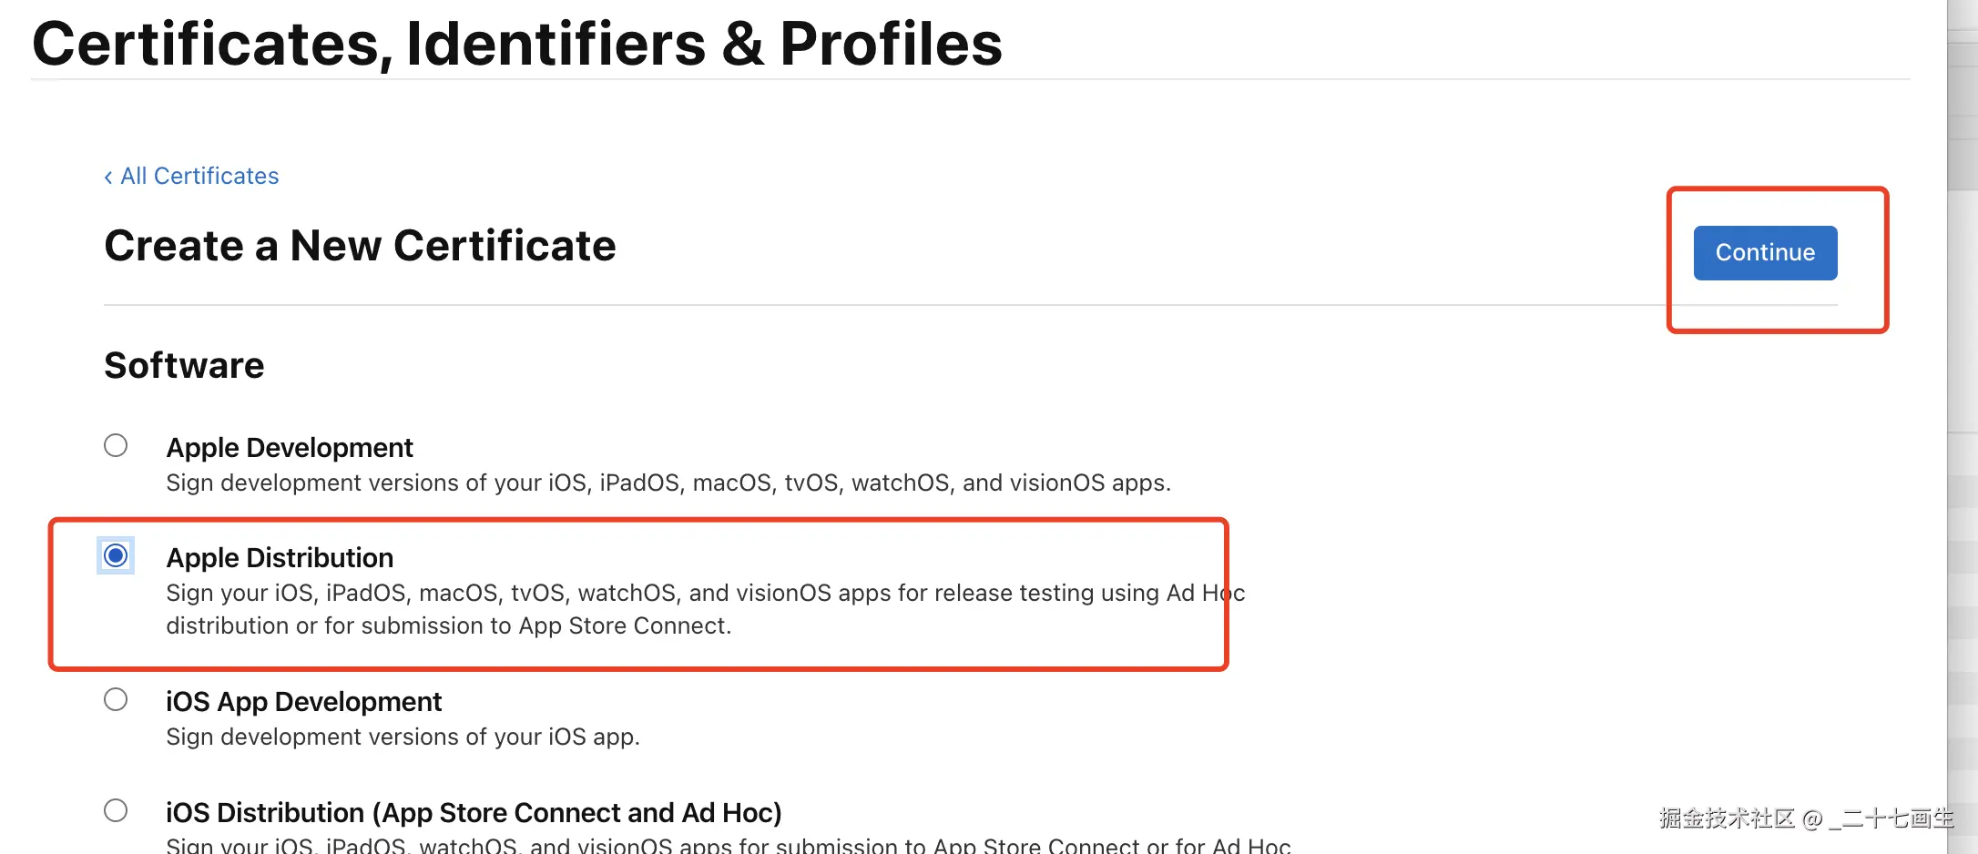This screenshot has width=1978, height=854.
Task: Click the iOS App Development label
Action: pos(303,701)
